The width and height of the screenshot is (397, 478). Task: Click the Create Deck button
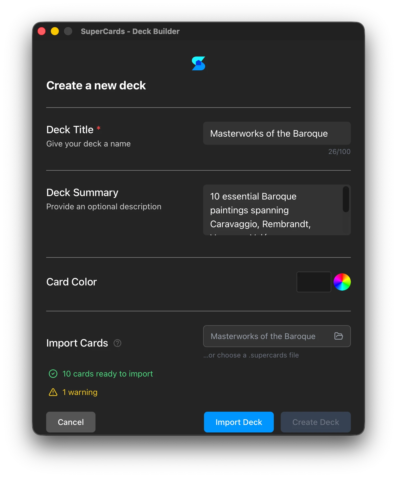[x=316, y=422]
